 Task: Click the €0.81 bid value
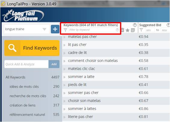pyautogui.click(x=144, y=117)
